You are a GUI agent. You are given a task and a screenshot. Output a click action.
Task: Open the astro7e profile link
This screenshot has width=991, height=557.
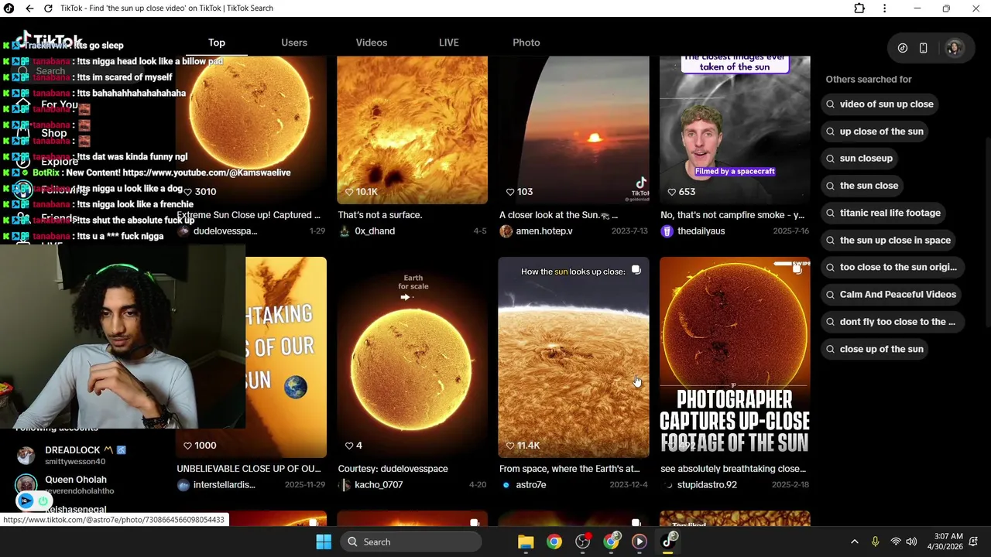pyautogui.click(x=530, y=485)
